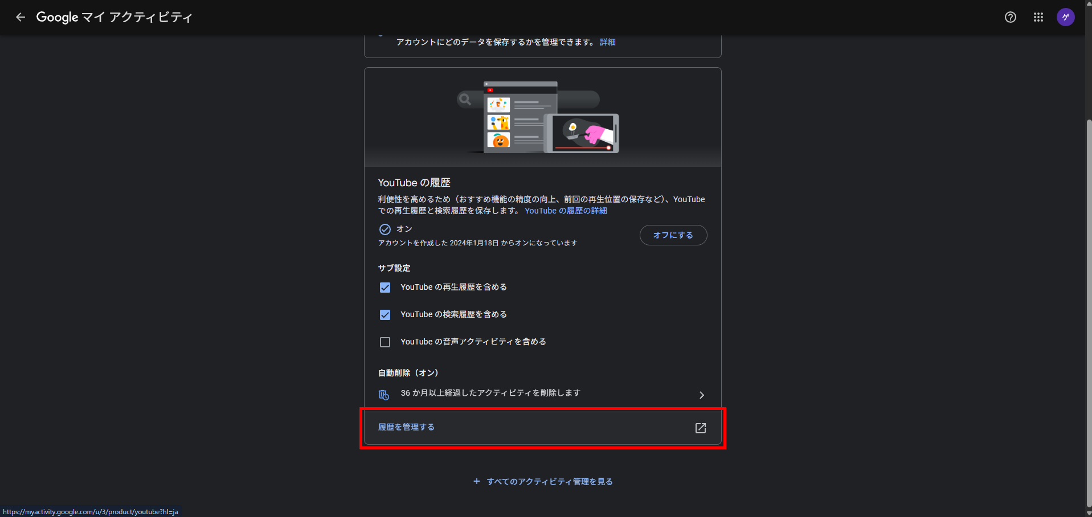Click the オフにする button
This screenshot has width=1092, height=517.
coord(673,235)
